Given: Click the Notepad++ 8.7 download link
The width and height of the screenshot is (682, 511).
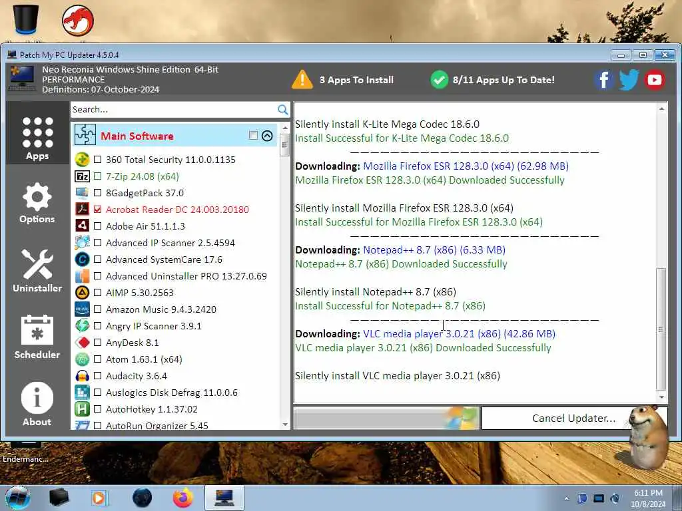Looking at the screenshot, I should [434, 250].
